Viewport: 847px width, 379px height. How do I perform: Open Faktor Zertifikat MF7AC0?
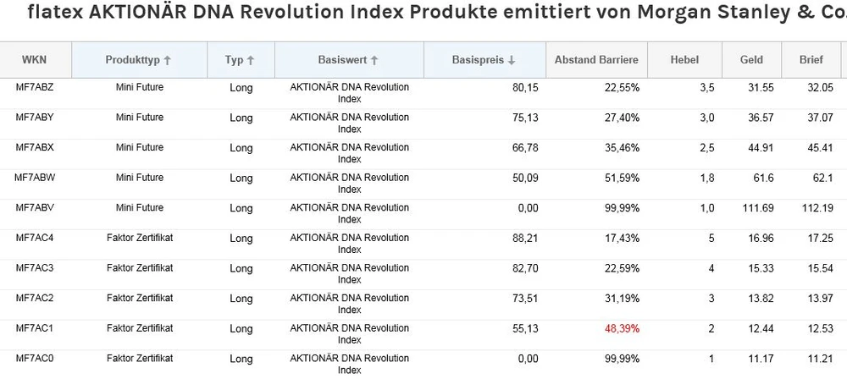[x=35, y=359]
